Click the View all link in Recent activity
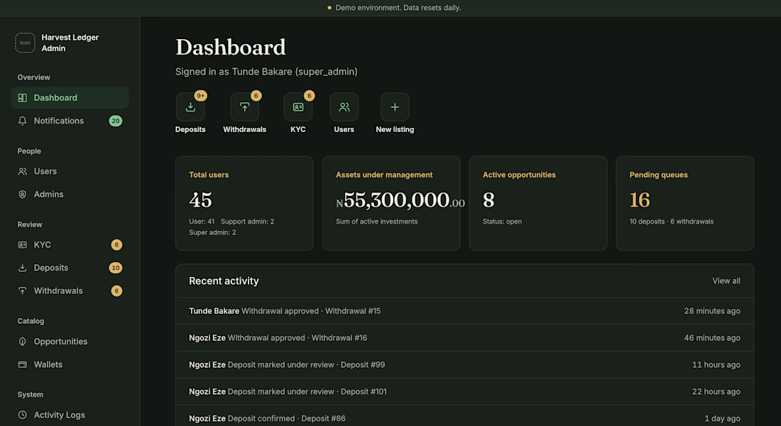Viewport: 781px width, 426px height. (726, 281)
